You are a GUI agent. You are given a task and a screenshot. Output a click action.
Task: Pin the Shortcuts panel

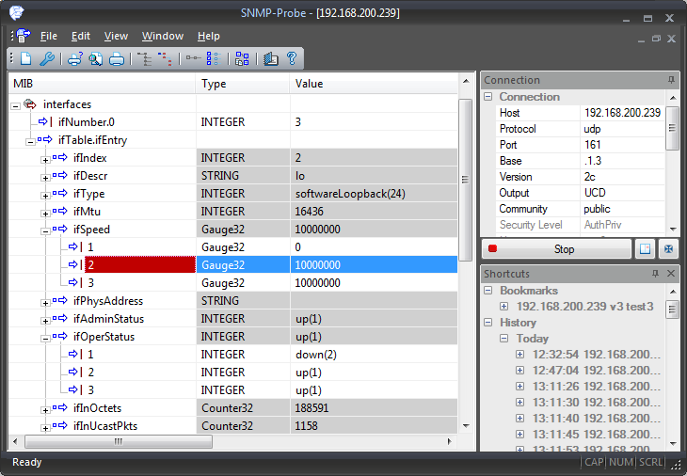655,273
